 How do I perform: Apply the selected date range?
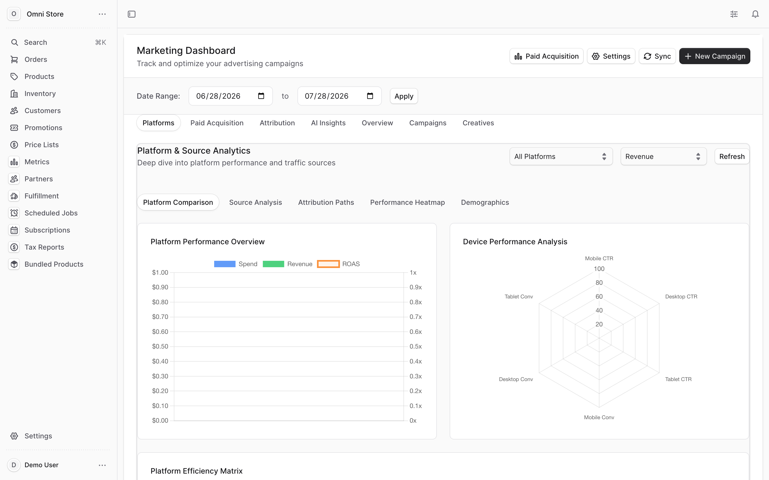pyautogui.click(x=404, y=96)
